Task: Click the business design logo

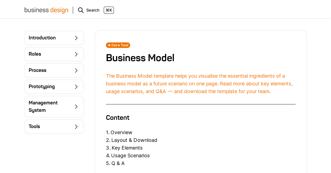Action: [46, 10]
